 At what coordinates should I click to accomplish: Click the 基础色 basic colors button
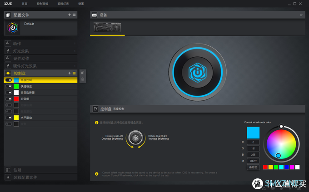coord(253,167)
